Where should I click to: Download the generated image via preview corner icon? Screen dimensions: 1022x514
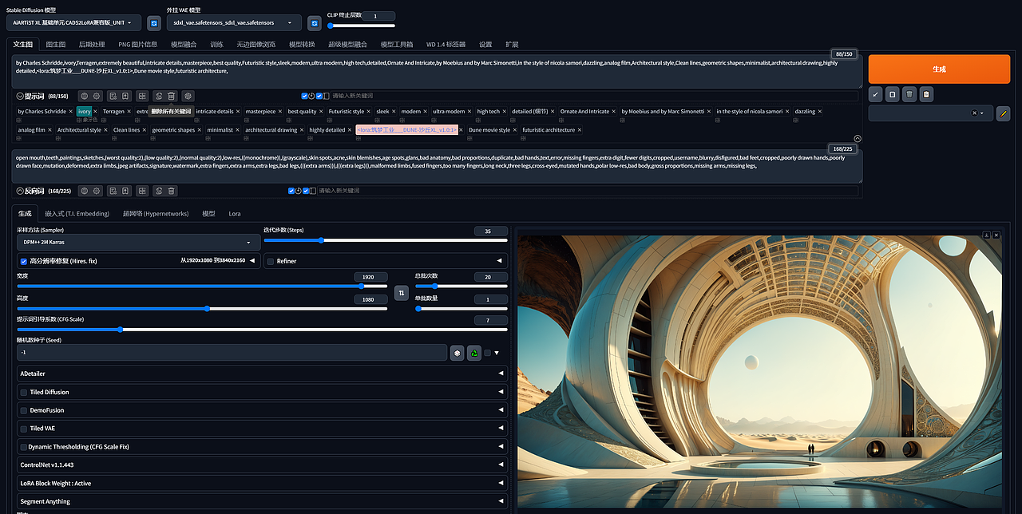pos(986,235)
